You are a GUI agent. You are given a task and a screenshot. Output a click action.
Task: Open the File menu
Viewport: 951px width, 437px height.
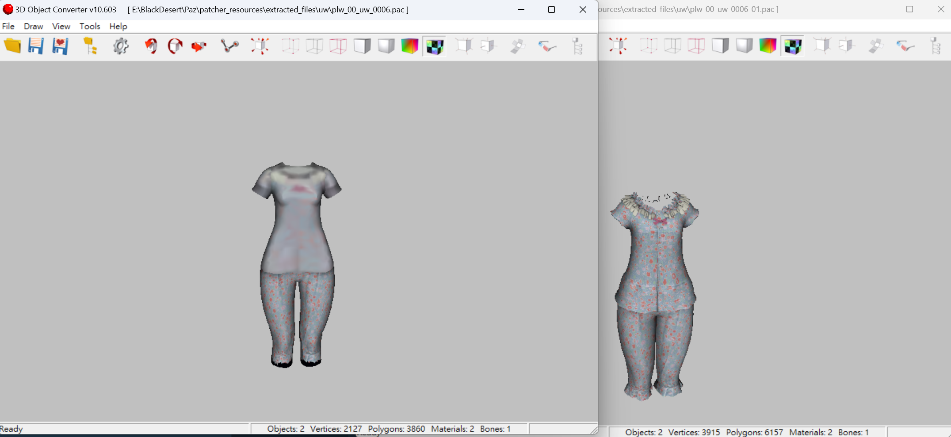(8, 26)
